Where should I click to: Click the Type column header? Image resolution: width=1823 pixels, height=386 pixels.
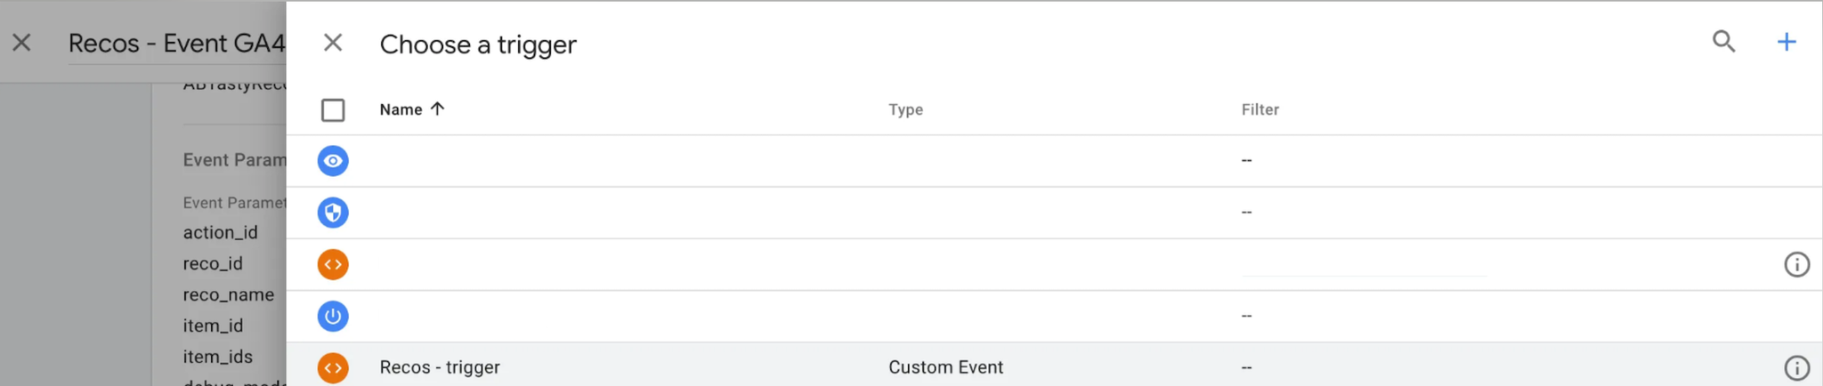pos(905,109)
